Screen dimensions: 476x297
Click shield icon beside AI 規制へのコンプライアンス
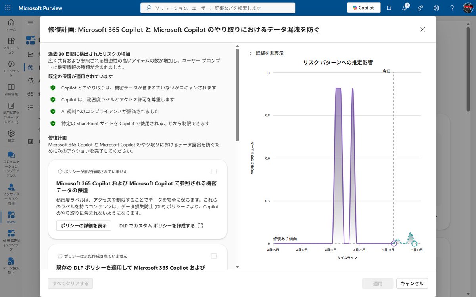coord(53,111)
